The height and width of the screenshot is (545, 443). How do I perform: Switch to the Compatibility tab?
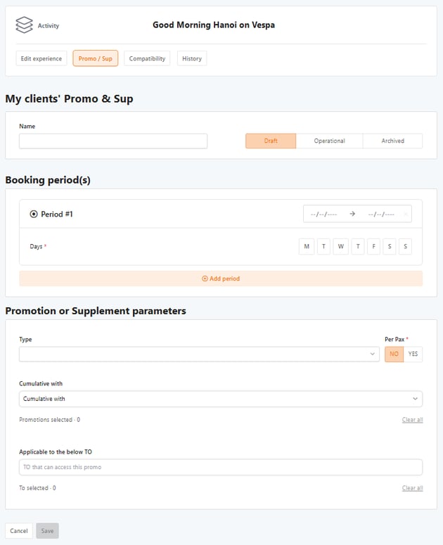147,58
